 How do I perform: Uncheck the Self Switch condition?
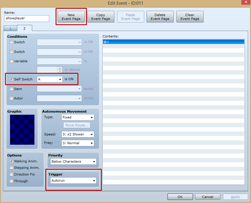click(11, 79)
